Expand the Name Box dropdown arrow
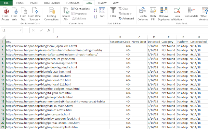 click(20, 30)
